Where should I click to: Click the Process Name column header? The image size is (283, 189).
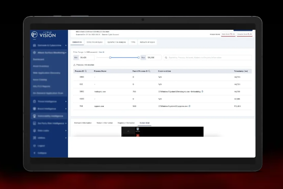[100, 71]
